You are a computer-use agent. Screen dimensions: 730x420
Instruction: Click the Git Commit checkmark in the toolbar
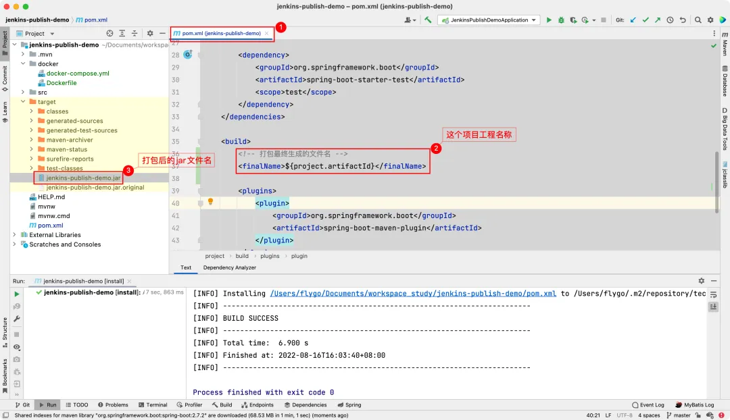[646, 20]
